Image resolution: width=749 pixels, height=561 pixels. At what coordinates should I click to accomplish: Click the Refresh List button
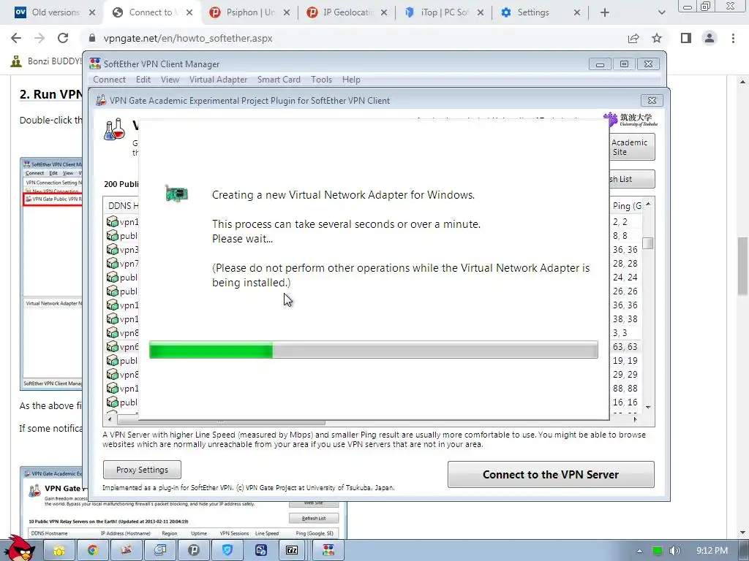(x=632, y=180)
